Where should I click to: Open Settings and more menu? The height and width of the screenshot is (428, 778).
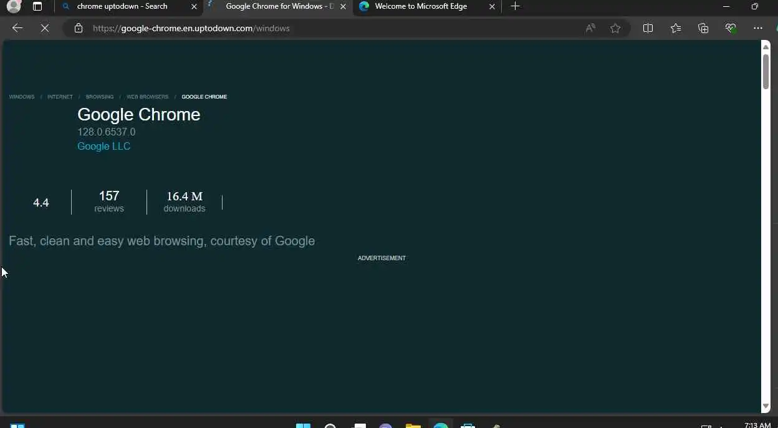click(758, 28)
